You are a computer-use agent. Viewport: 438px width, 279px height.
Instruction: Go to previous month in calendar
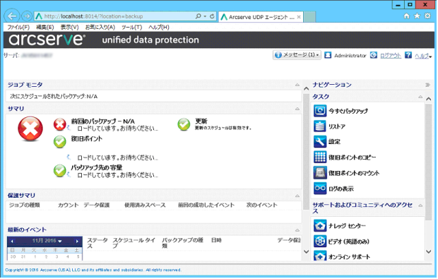pyautogui.click(x=12, y=241)
